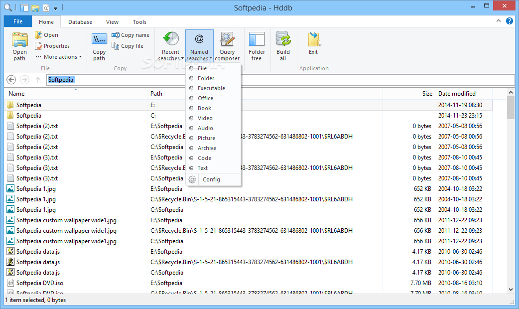The width and height of the screenshot is (519, 309).
Task: Click the Open icon in File group
Action: pos(47,35)
